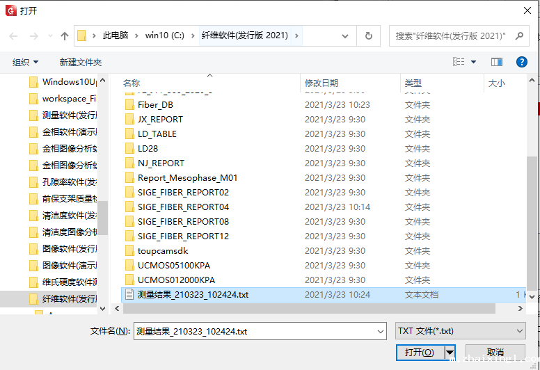Select the 测量结果_210323_102424.txt file
Screen dimensions: 540x370
coord(193,295)
